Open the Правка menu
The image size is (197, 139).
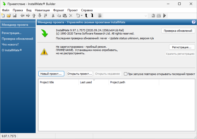(18, 10)
